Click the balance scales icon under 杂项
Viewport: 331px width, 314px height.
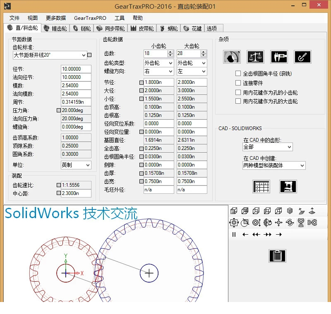(x=255, y=57)
